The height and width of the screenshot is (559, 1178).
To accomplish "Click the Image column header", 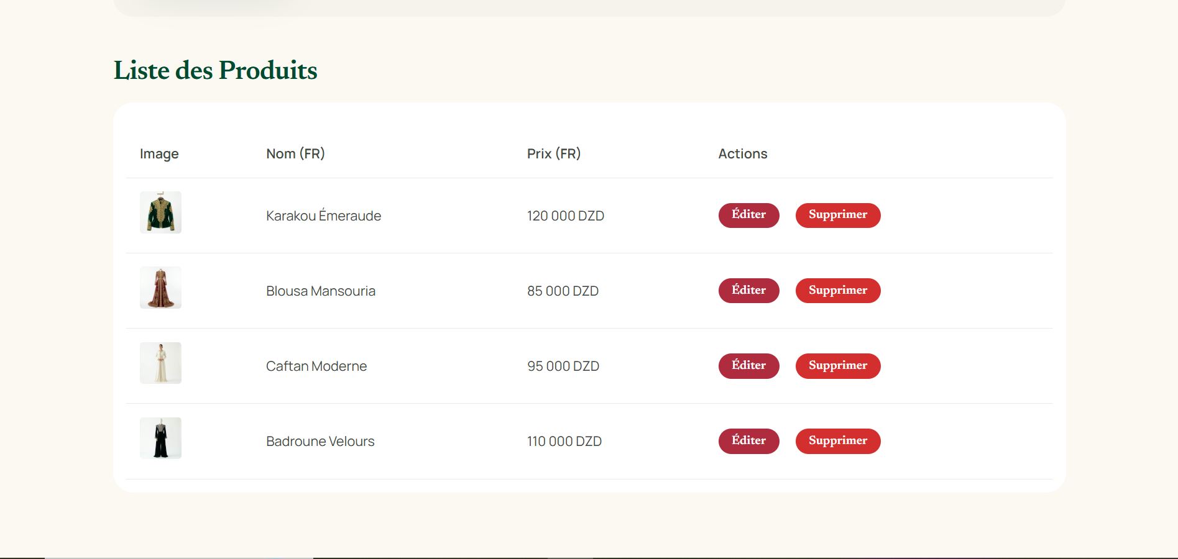I will click(159, 154).
